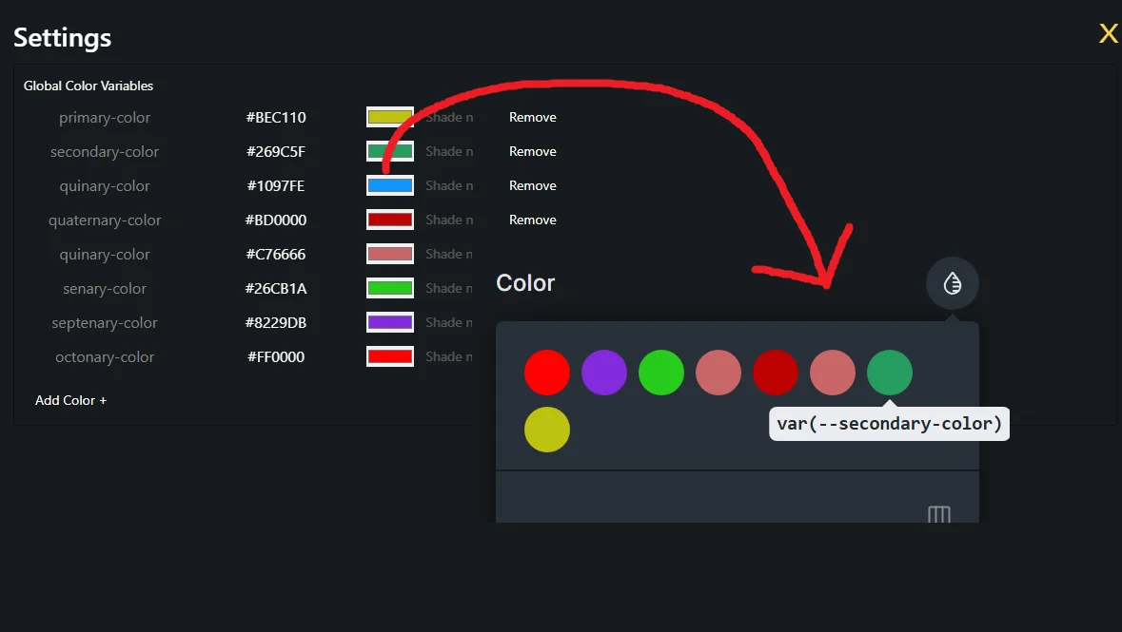Viewport: 1122px width, 632px height.
Task: Click the purple septenary-color swatch
Action: (x=389, y=323)
